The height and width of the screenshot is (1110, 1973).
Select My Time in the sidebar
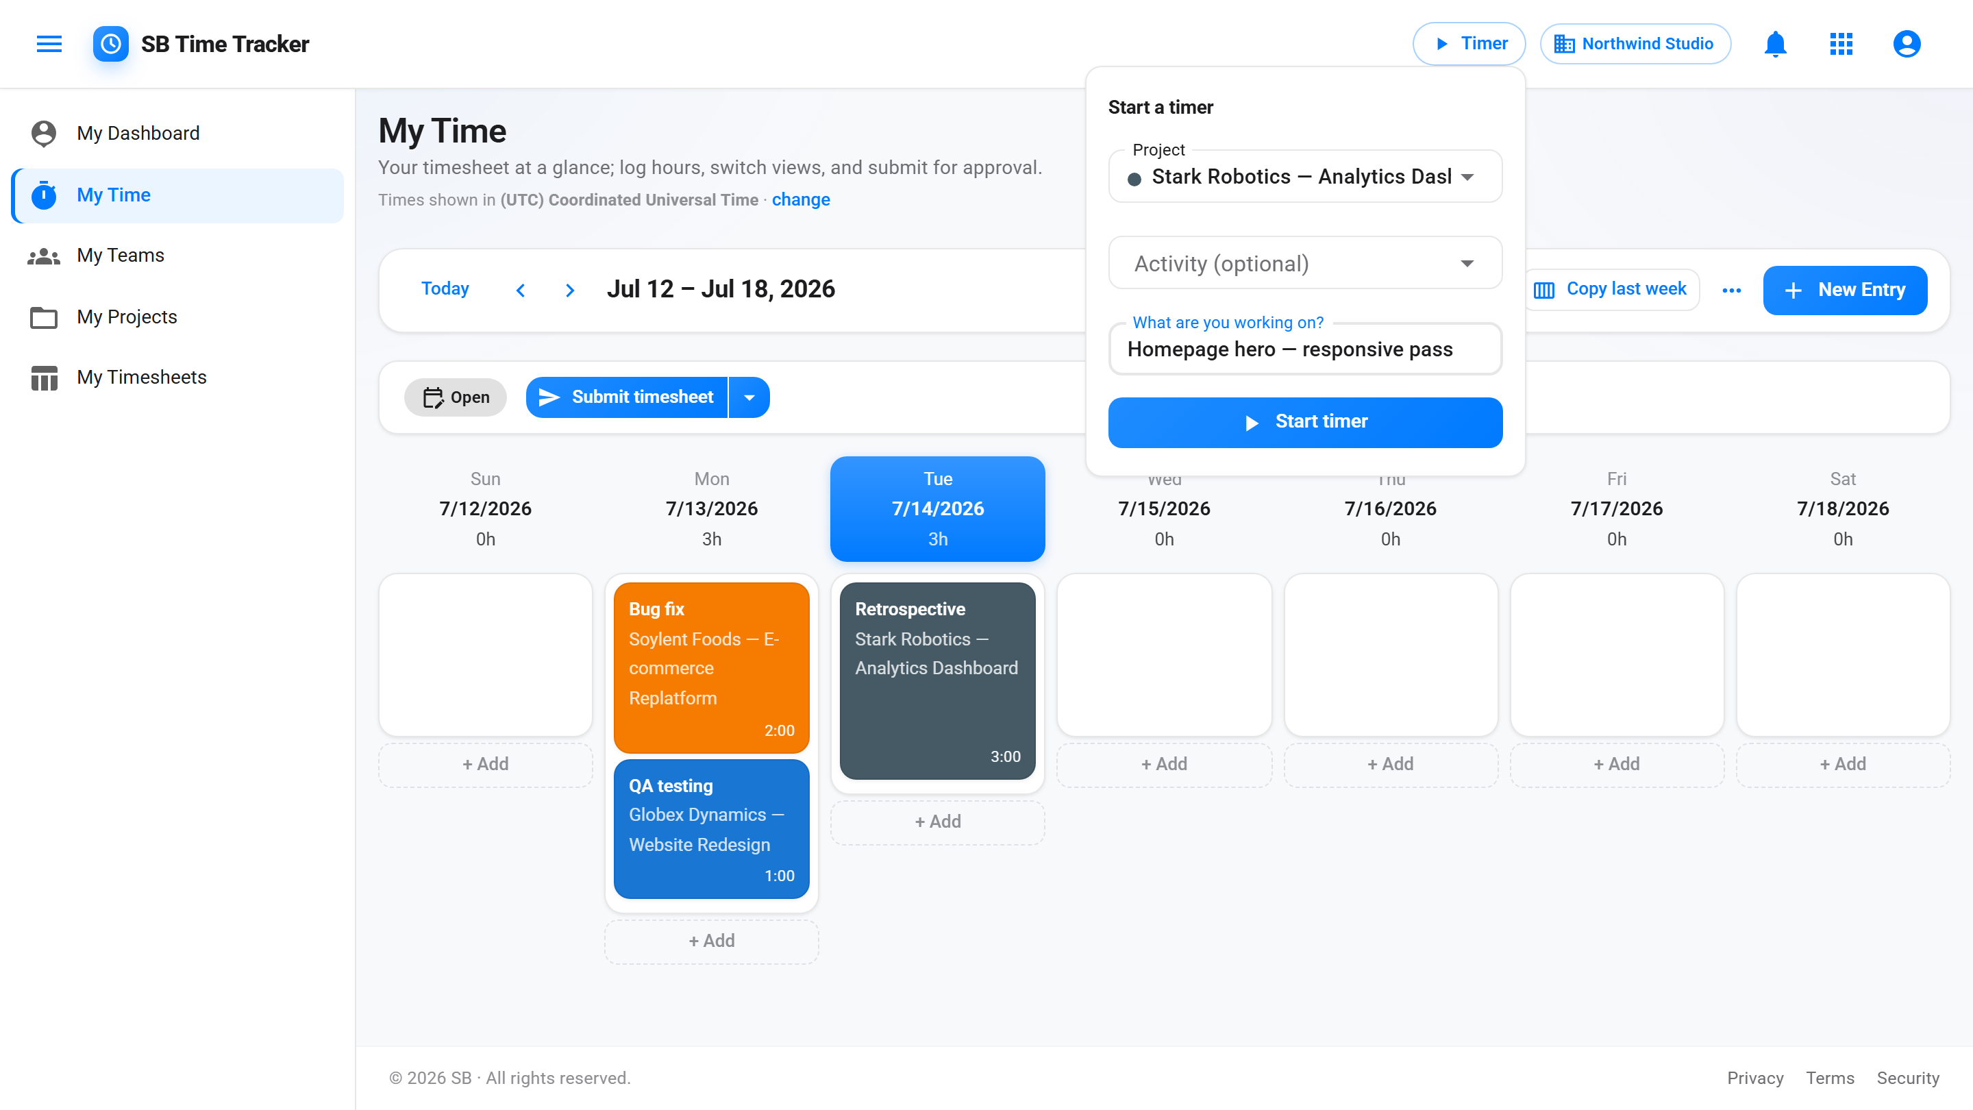tap(177, 195)
